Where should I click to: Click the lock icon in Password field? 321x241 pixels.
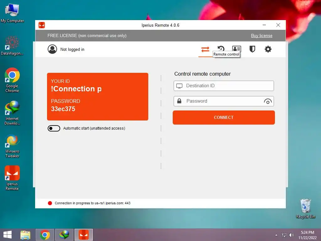coord(179,101)
